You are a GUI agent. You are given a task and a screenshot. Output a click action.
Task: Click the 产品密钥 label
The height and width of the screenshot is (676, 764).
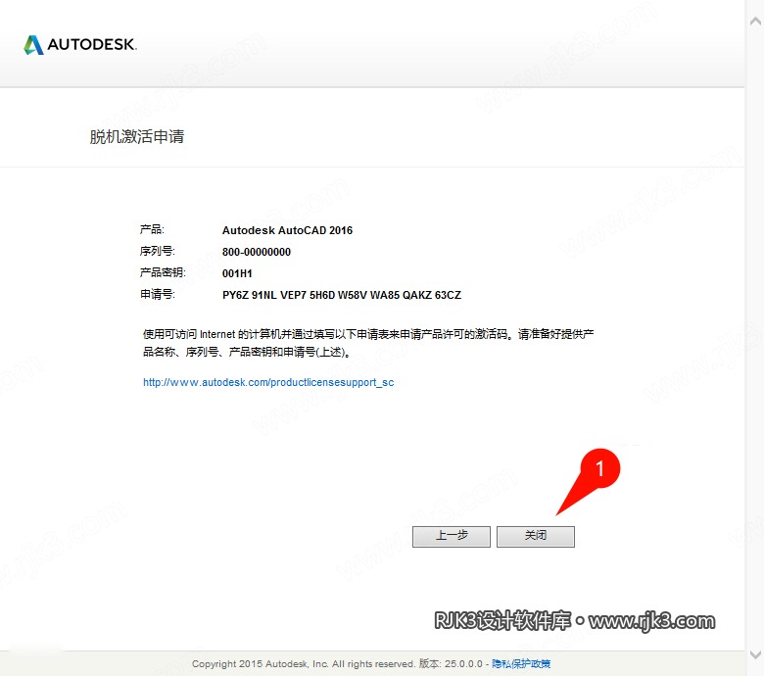tap(163, 273)
